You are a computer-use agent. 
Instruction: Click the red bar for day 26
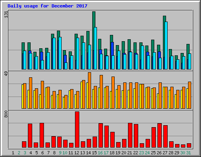tap(159, 135)
